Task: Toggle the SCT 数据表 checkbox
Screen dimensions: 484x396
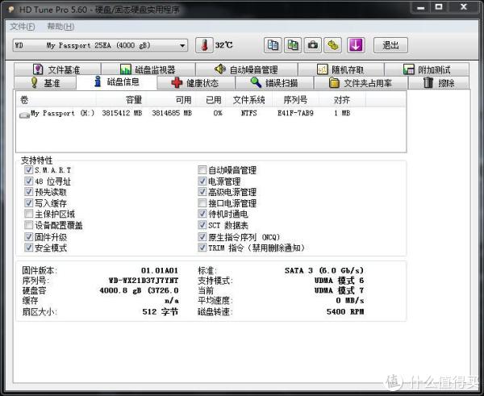Action: (x=202, y=225)
